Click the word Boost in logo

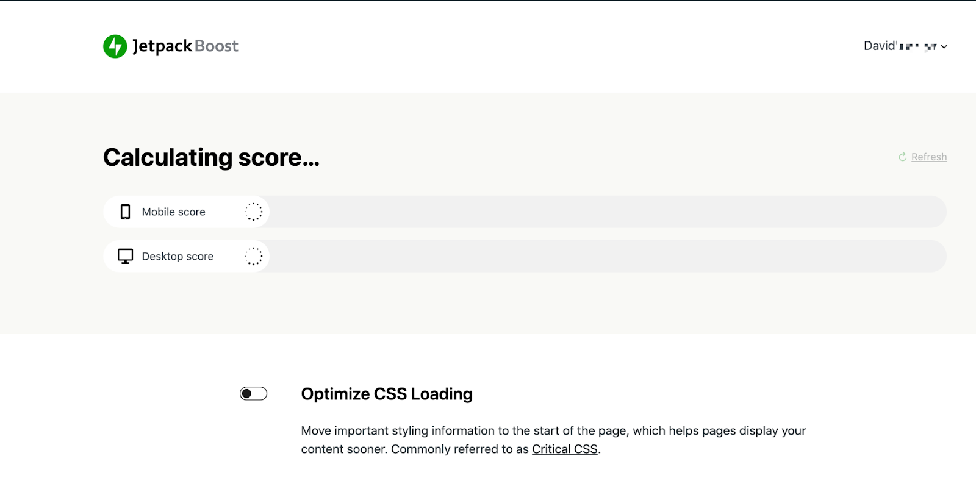[217, 46]
